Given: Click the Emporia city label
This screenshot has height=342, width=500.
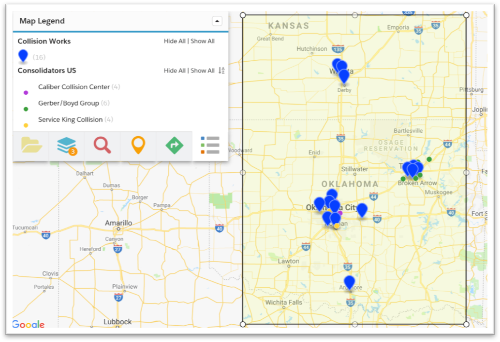Looking at the screenshot, I should tap(398, 28).
